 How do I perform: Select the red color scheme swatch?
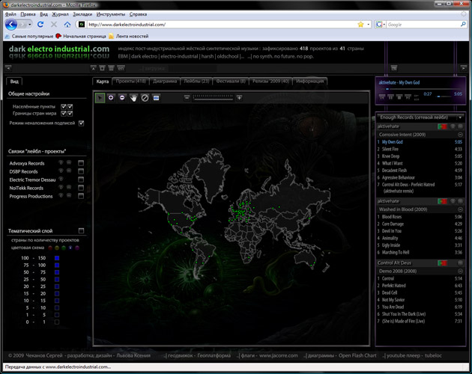50,248
